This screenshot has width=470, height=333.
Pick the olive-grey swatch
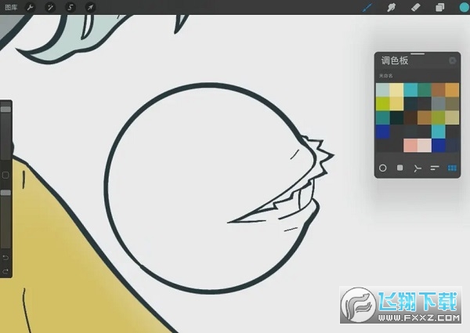pyautogui.click(x=452, y=104)
